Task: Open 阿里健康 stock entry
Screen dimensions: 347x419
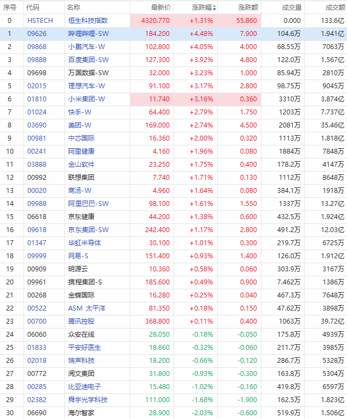Action: click(81, 151)
